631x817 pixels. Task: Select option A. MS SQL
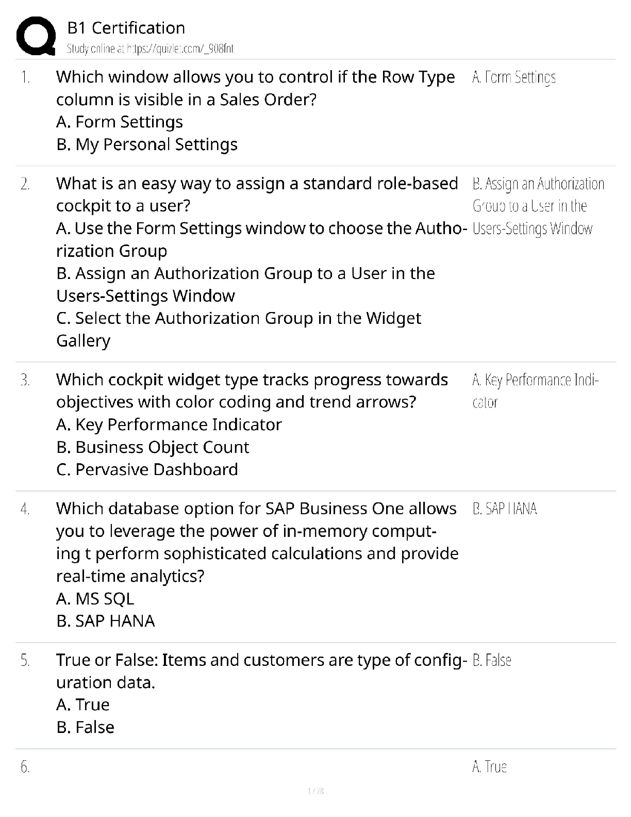[95, 599]
